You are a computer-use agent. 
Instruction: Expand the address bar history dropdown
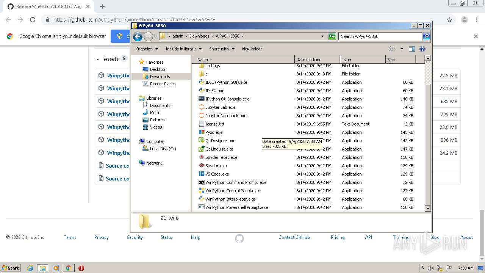322,36
